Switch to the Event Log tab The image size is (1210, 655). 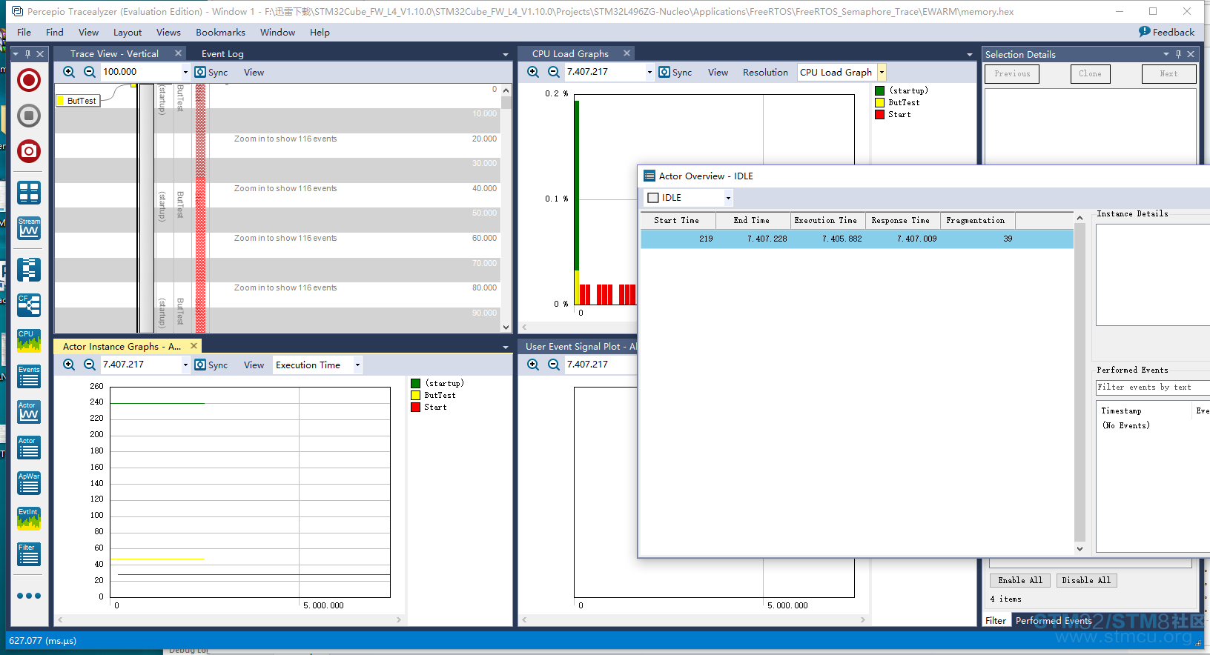pos(222,53)
